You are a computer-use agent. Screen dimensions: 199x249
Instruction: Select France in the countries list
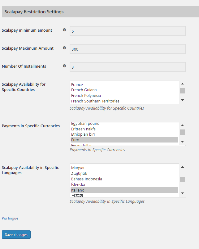[x=124, y=85]
